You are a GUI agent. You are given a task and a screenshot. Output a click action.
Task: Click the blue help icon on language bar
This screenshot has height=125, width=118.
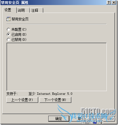(95, 123)
